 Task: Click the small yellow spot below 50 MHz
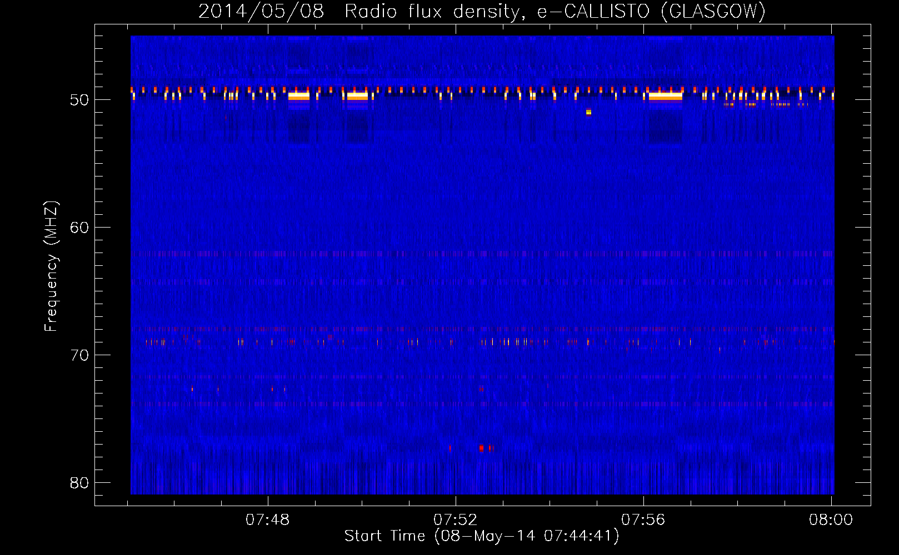click(x=588, y=112)
